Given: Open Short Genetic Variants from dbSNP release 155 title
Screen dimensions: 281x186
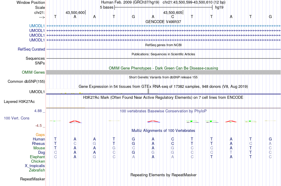Looking at the screenshot, I should click(x=163, y=77).
